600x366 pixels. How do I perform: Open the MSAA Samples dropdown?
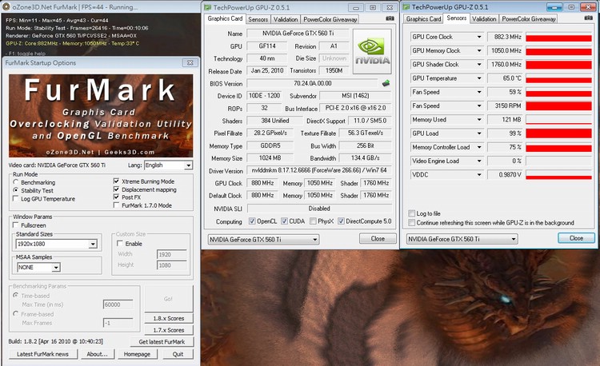[38, 268]
